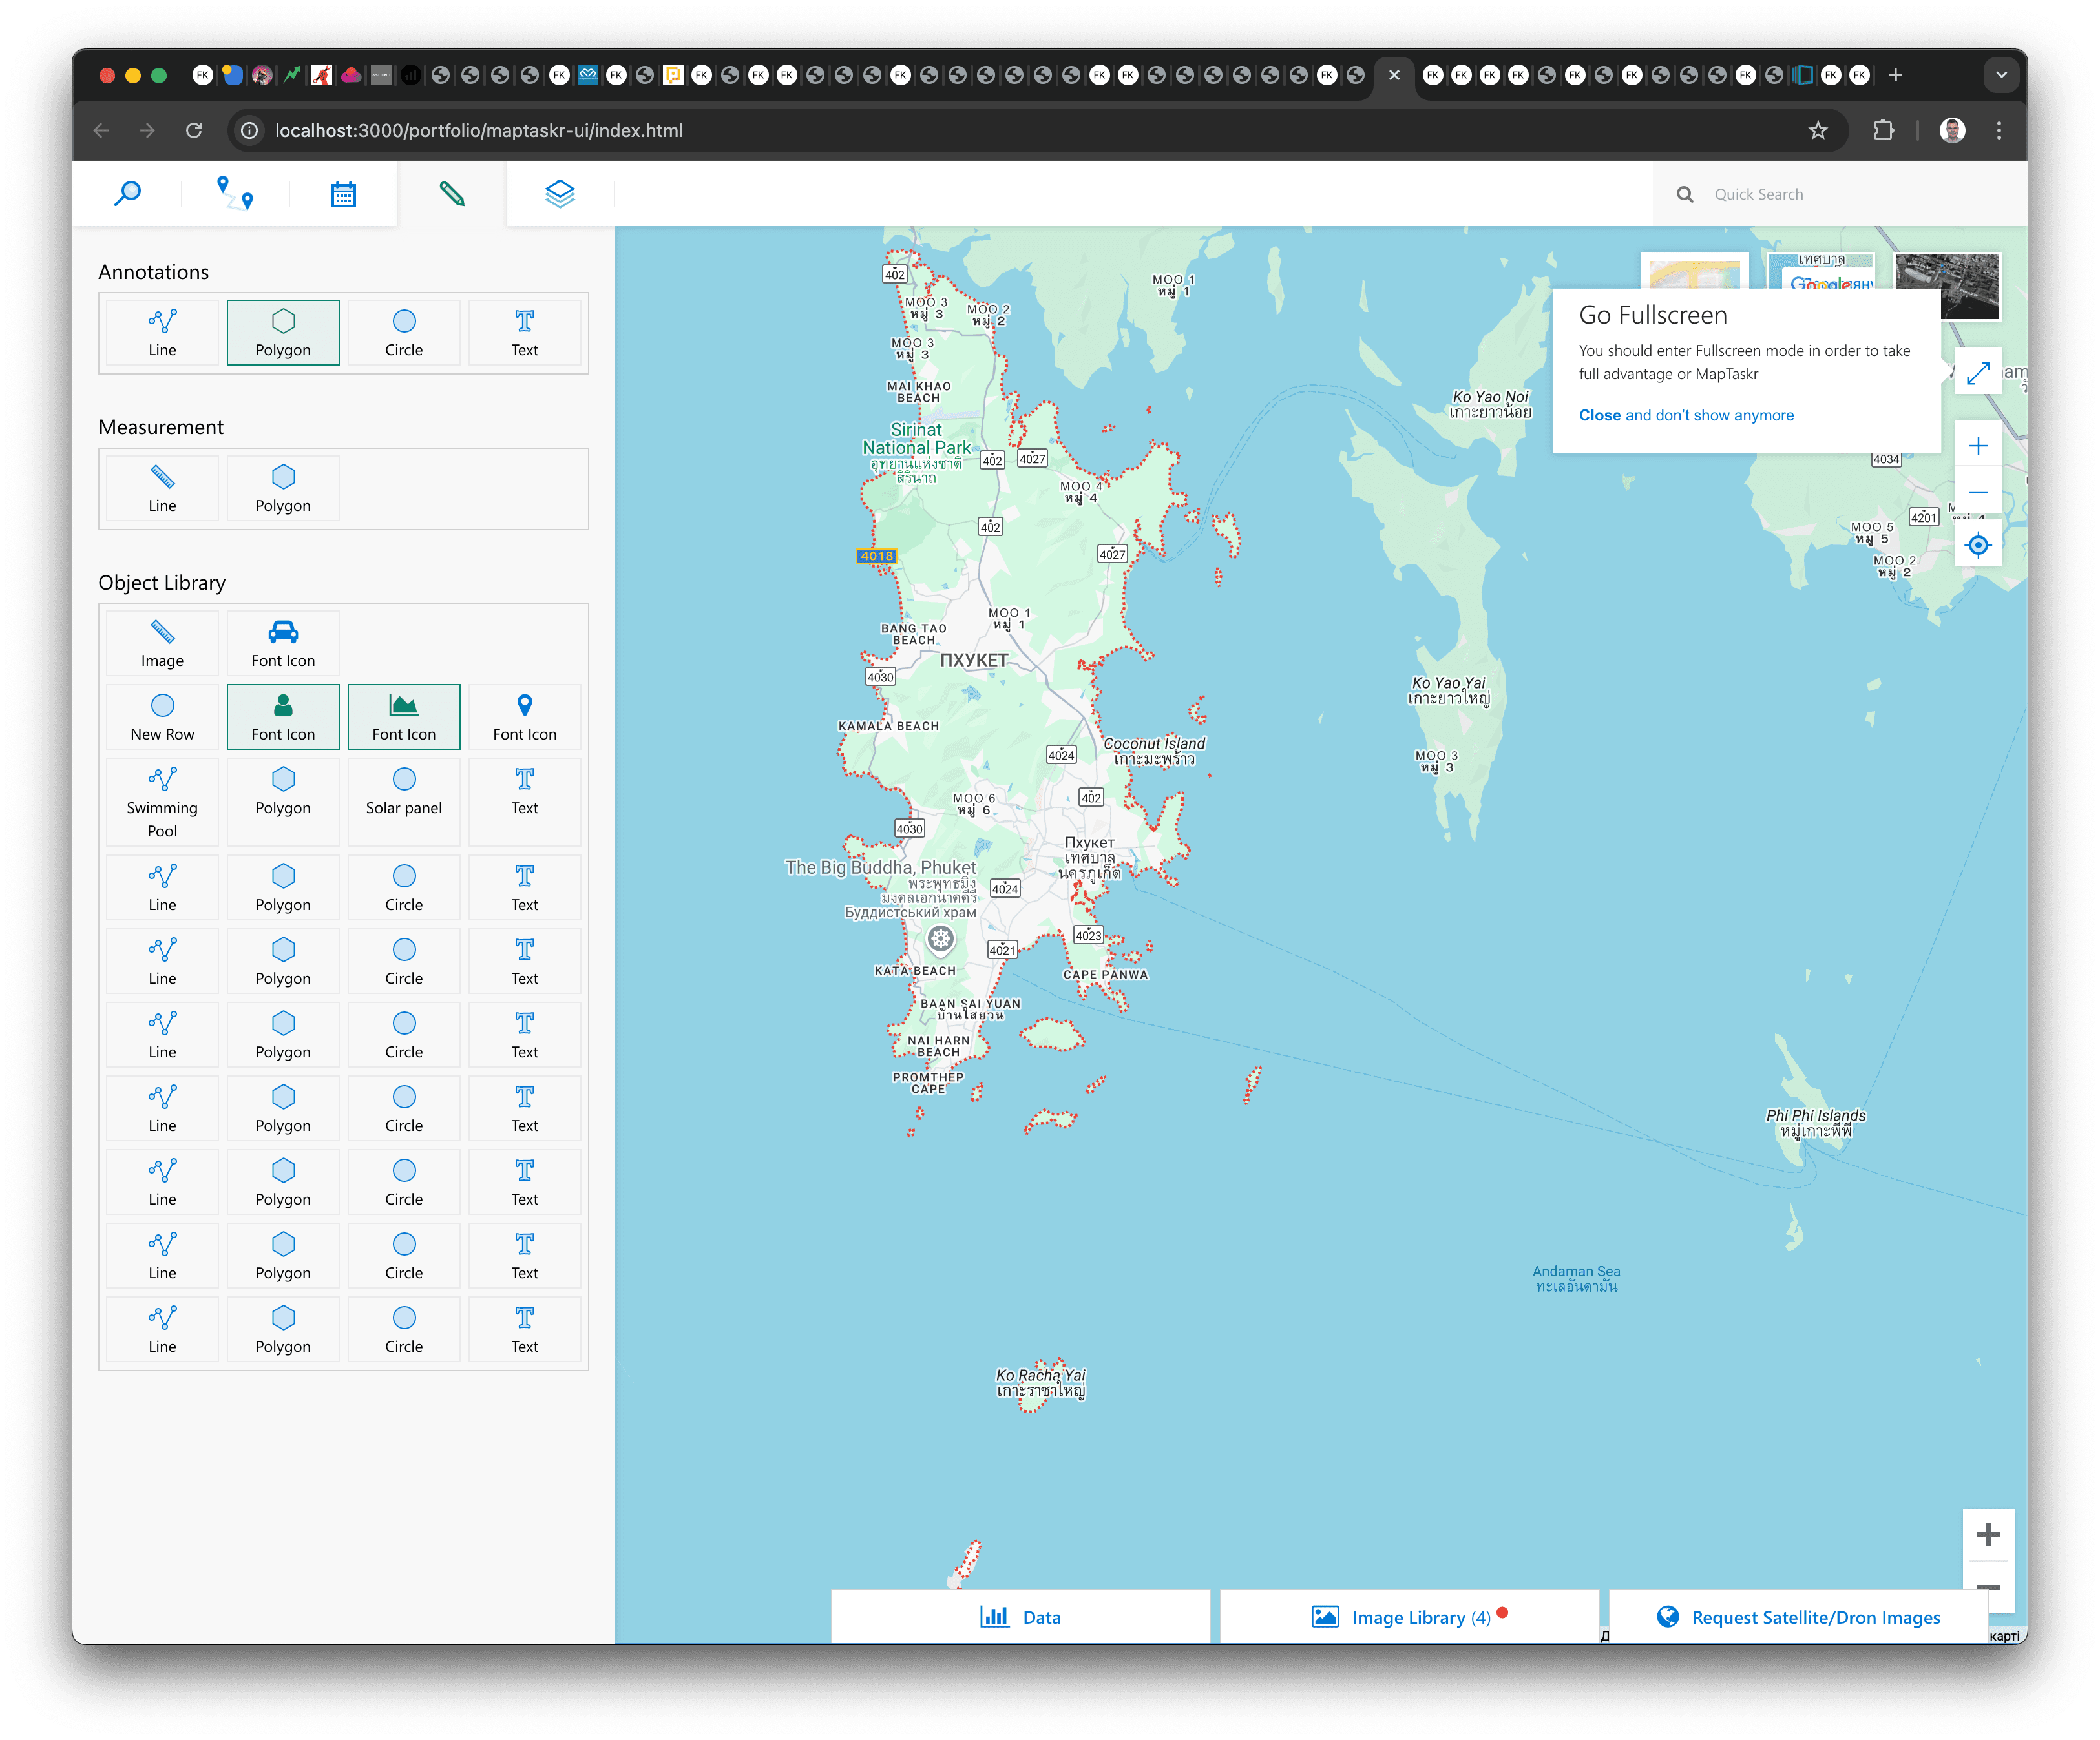
Task: Zoom in with the blue plus button
Action: (x=1977, y=446)
